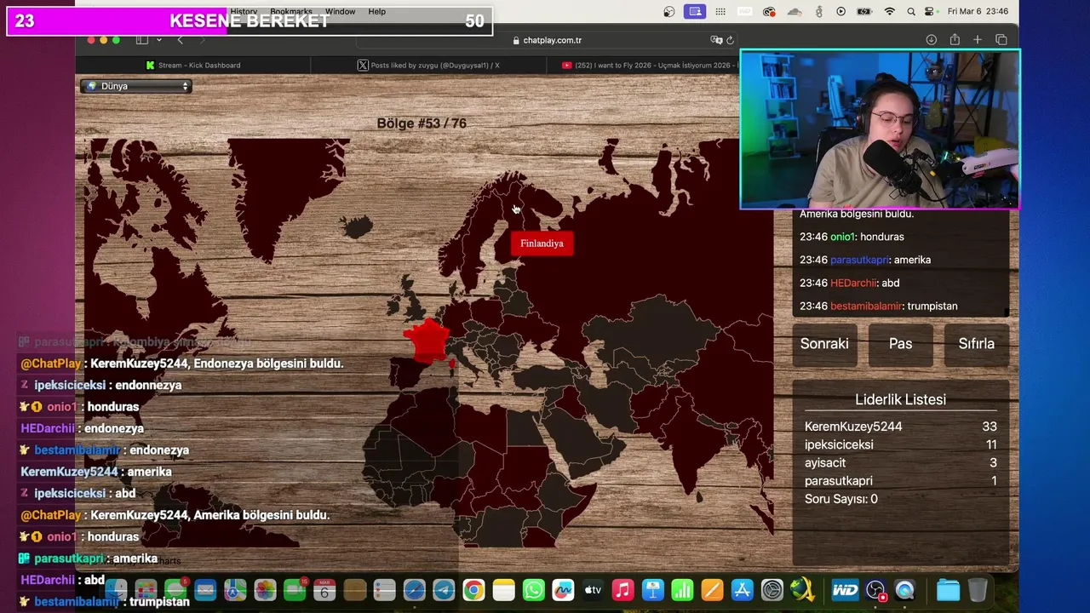
Task: Click the Bölge #53 / 76 counter
Action: (422, 123)
